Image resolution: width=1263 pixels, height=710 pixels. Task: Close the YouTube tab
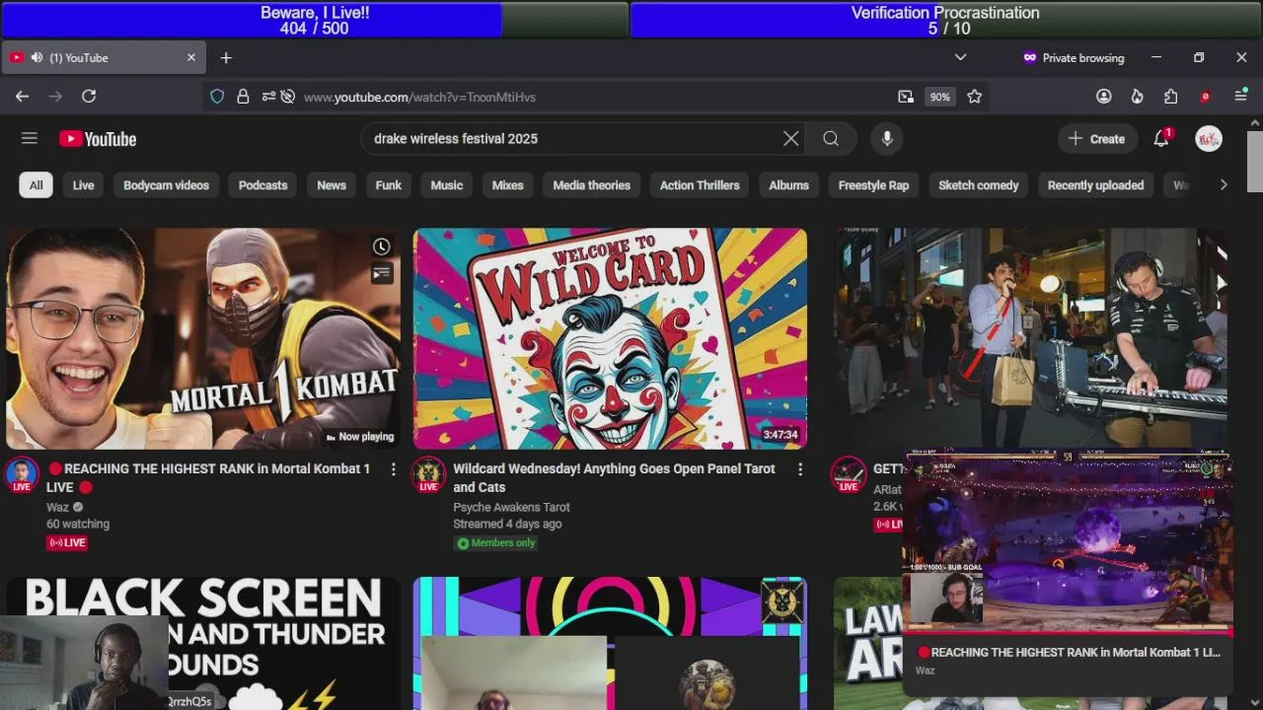point(191,58)
